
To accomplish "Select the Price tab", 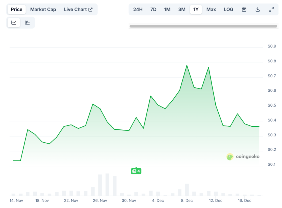I will [17, 9].
